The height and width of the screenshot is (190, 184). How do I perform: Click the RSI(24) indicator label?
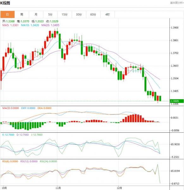click(48, 161)
